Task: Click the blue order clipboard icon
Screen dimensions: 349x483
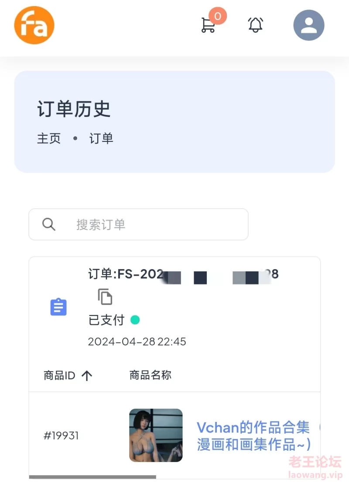Action: (58, 307)
